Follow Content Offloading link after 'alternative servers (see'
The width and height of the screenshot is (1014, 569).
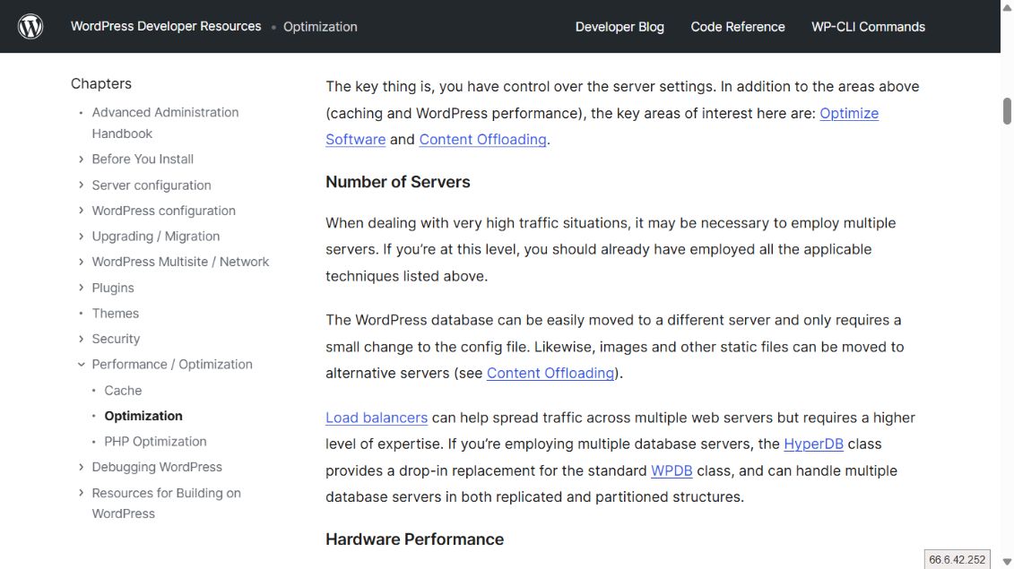[550, 373]
